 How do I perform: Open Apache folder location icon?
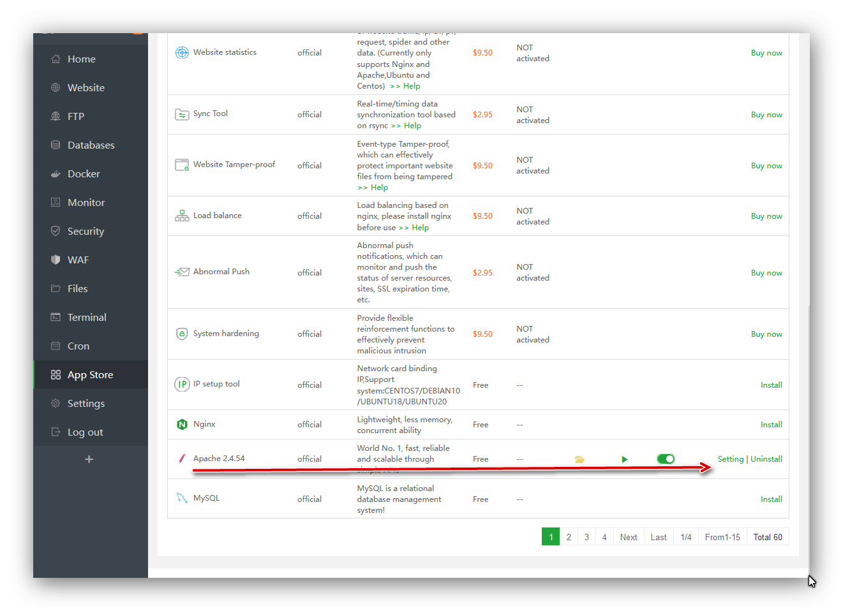tap(579, 459)
